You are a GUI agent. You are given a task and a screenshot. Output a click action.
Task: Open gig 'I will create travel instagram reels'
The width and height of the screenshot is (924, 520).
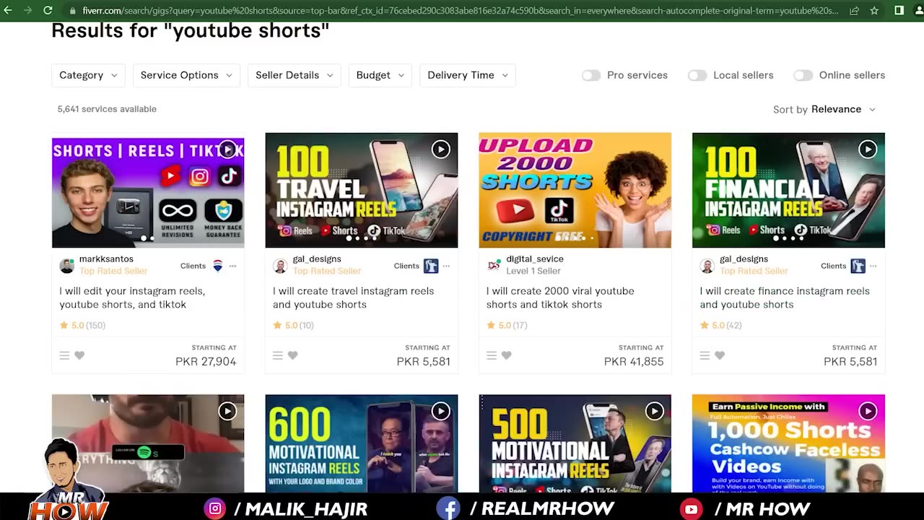pyautogui.click(x=353, y=298)
